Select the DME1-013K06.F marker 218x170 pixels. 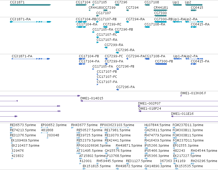click(181, 96)
